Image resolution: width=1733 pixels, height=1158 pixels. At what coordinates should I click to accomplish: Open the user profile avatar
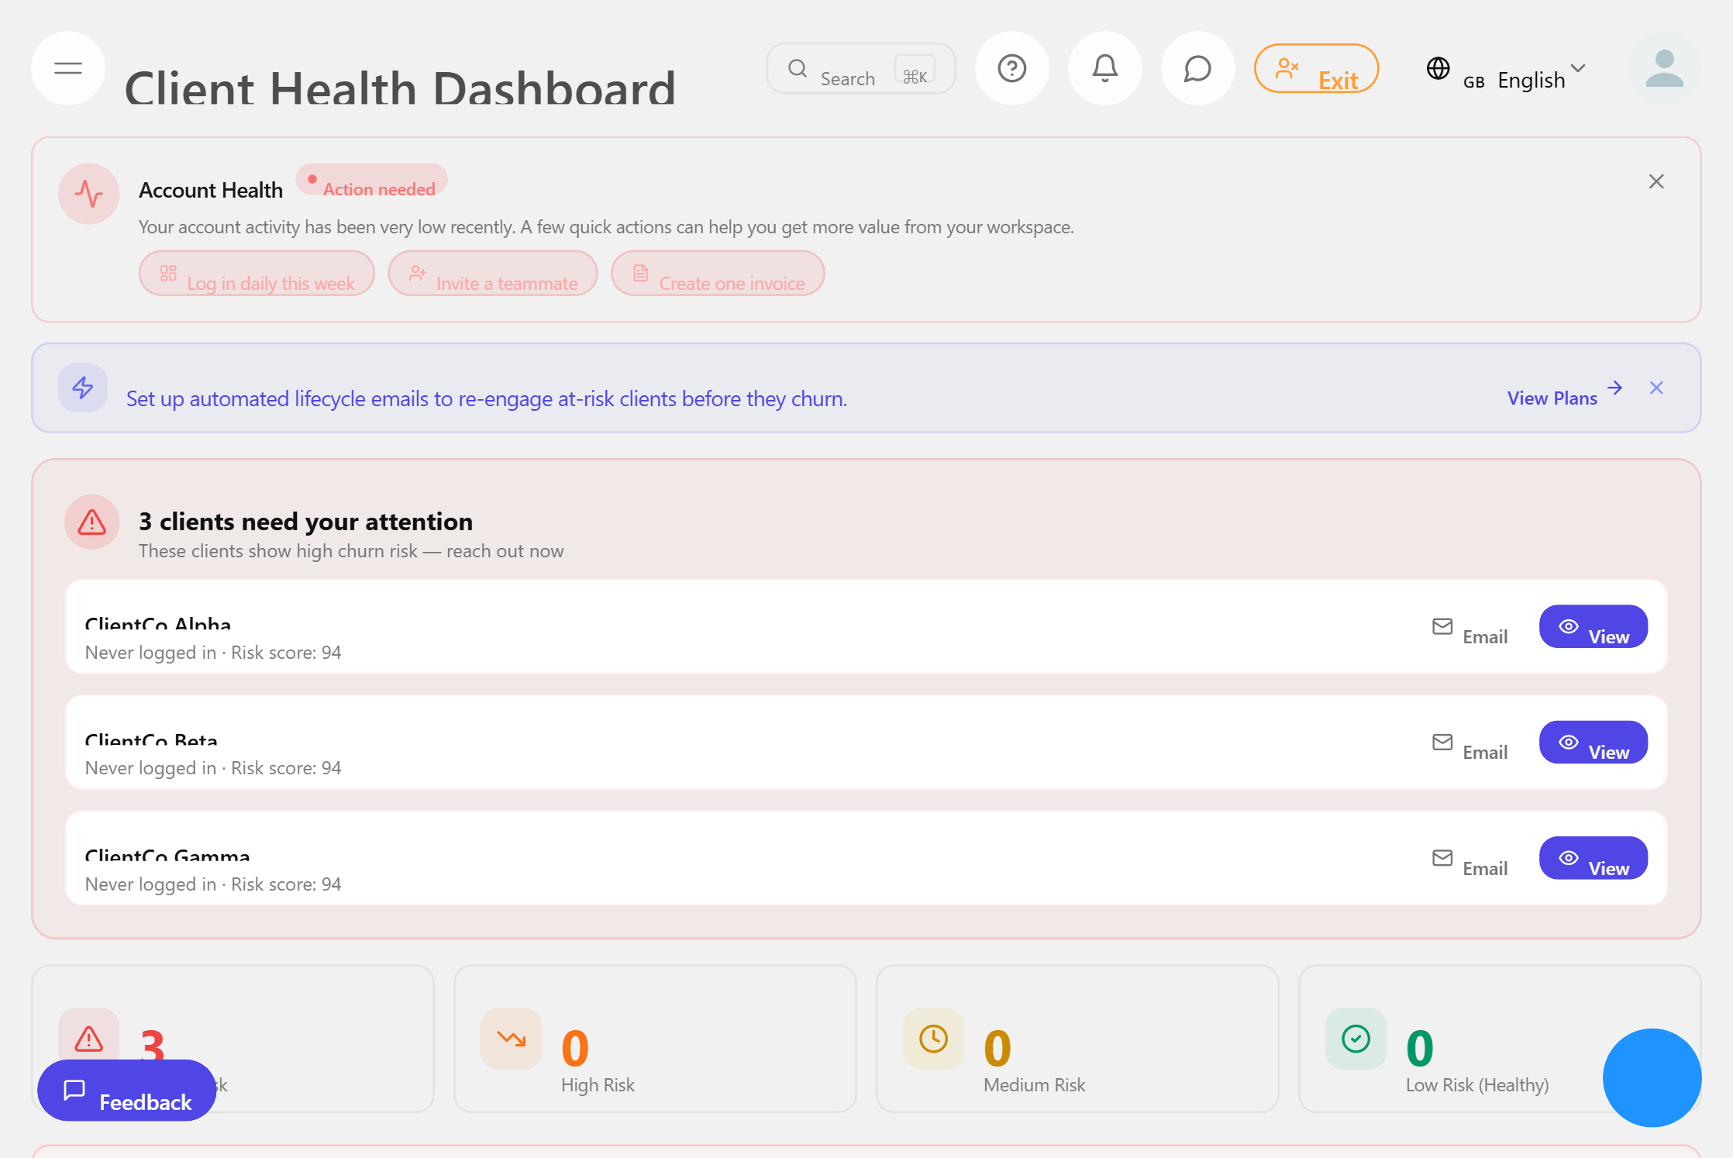click(1664, 69)
